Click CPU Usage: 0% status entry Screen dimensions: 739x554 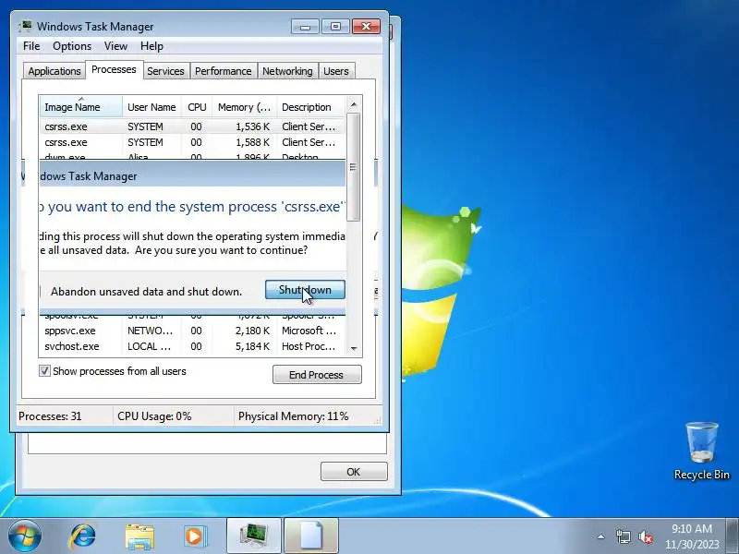pos(154,416)
